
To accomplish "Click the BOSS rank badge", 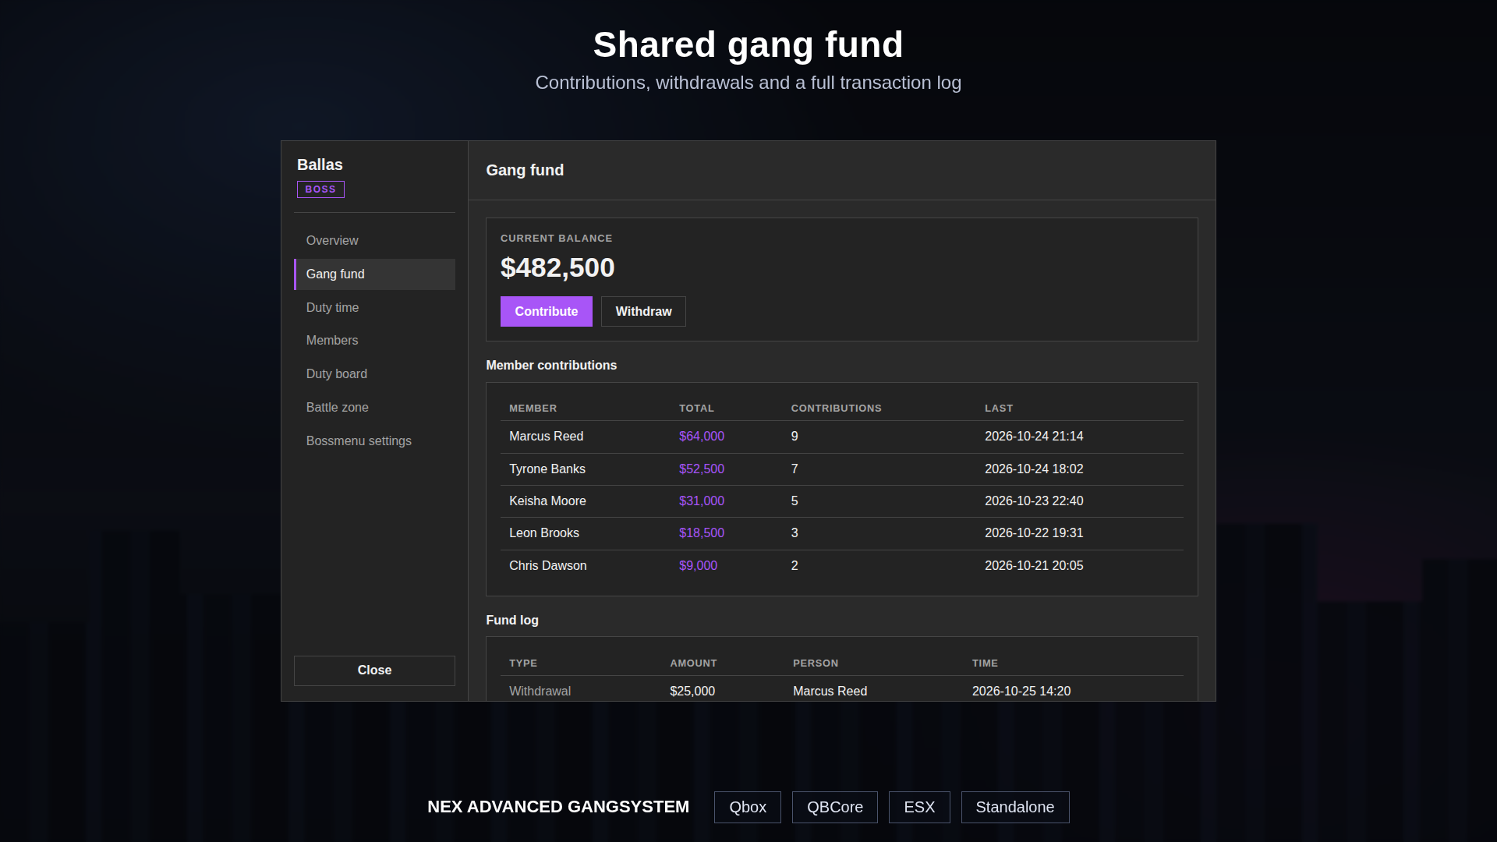I will 320,189.
